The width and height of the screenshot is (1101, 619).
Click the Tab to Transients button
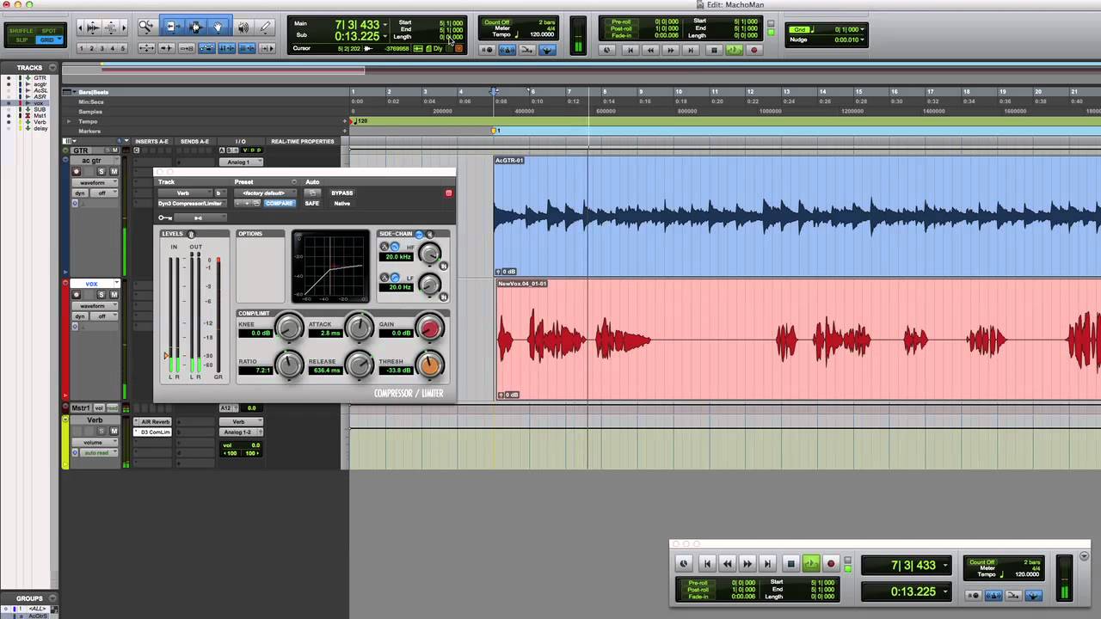click(166, 48)
